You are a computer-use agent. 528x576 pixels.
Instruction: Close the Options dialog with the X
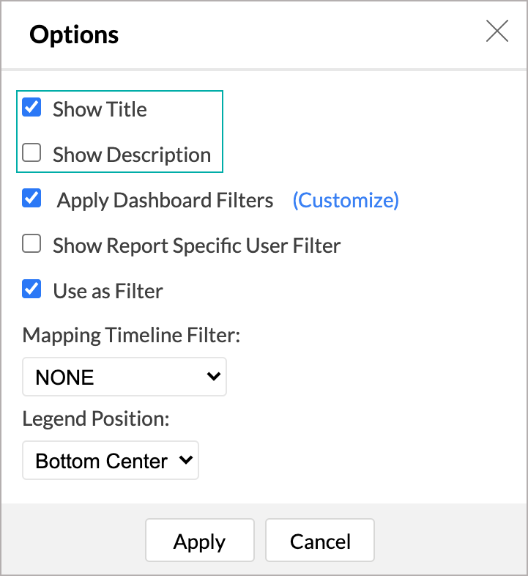[x=497, y=32]
